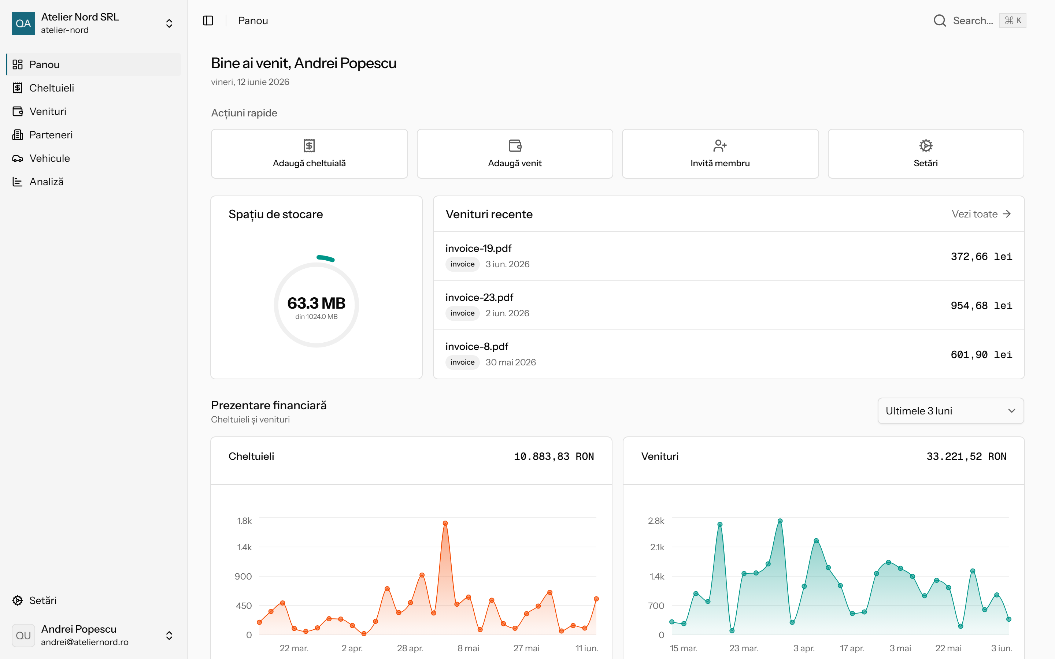This screenshot has height=659, width=1055.
Task: Open the Setări quick action card
Action: point(926,154)
